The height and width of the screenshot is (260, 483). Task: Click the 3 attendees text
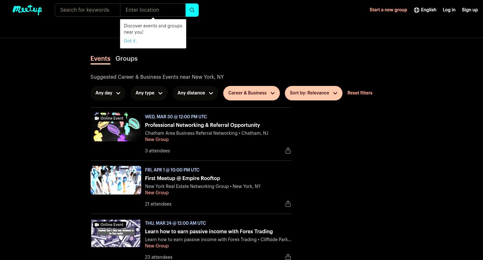(157, 151)
